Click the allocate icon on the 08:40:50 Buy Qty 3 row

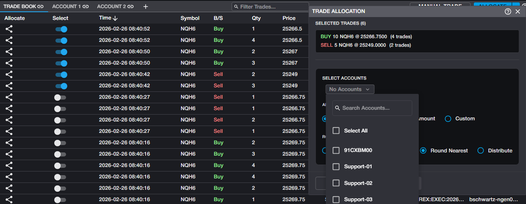tap(9, 63)
